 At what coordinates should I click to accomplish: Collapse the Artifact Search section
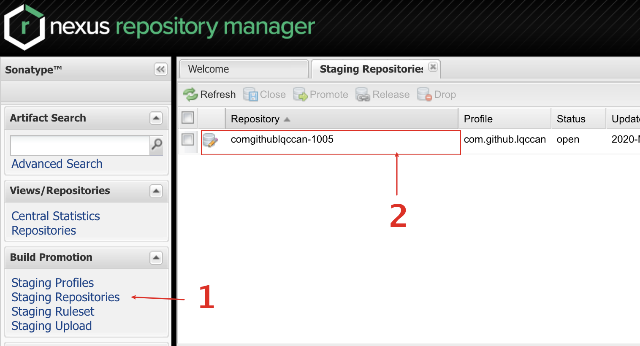(x=156, y=118)
